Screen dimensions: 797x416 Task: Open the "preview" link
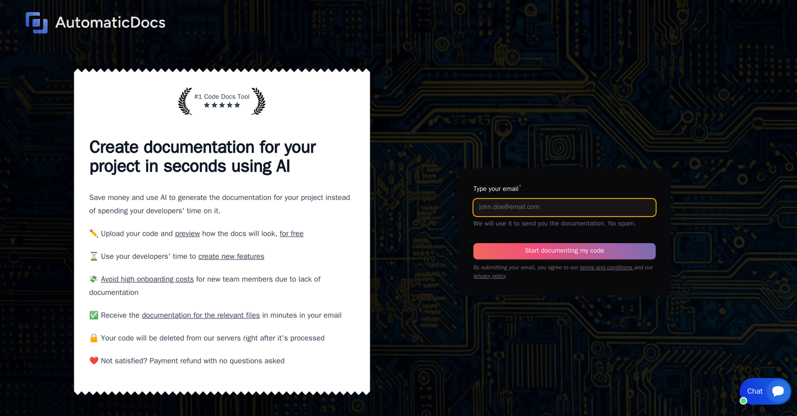[x=187, y=233]
